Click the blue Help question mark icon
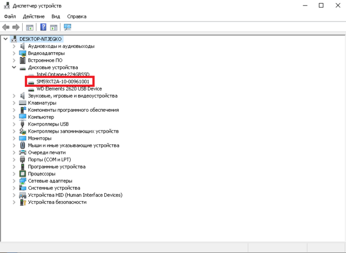 tap(43, 27)
